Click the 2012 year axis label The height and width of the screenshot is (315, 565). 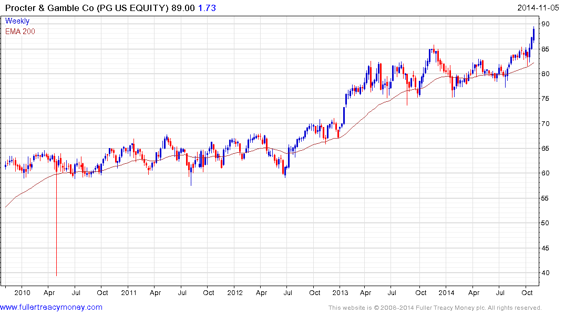235,292
